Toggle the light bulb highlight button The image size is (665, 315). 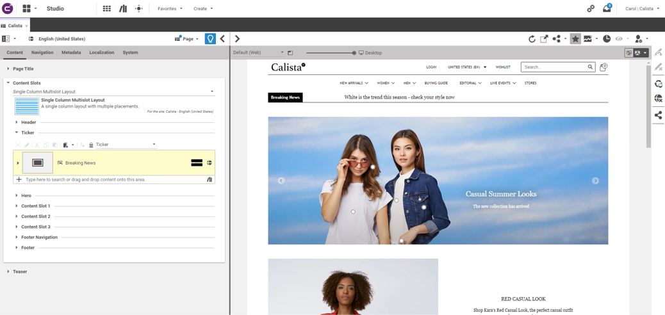click(x=210, y=39)
